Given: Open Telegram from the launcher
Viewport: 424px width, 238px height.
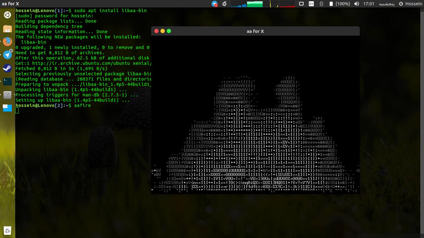Looking at the screenshot, I should click(7, 55).
